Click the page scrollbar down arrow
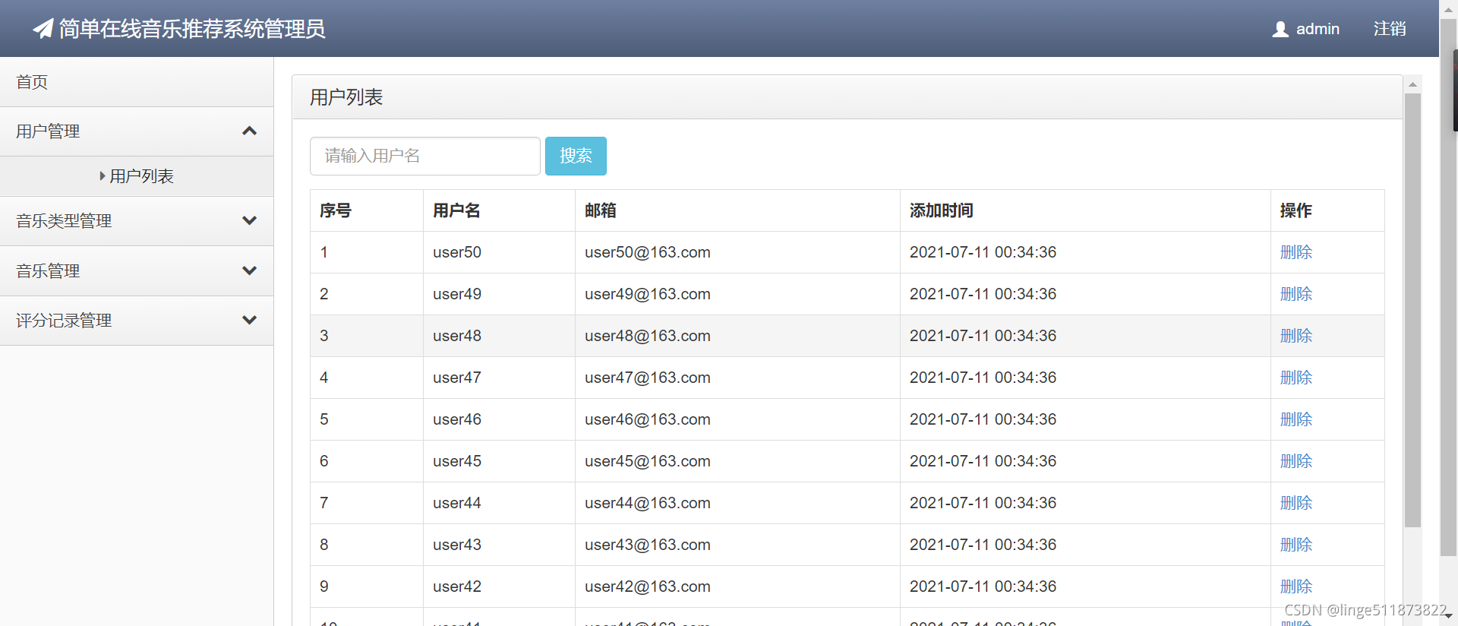Image resolution: width=1458 pixels, height=626 pixels. point(1449,617)
